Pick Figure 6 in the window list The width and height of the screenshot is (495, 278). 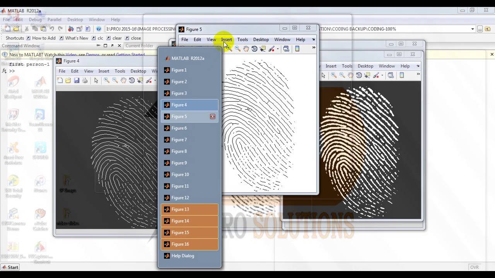(189, 128)
